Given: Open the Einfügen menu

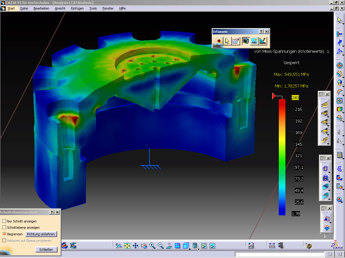Looking at the screenshot, I should coord(77,8).
